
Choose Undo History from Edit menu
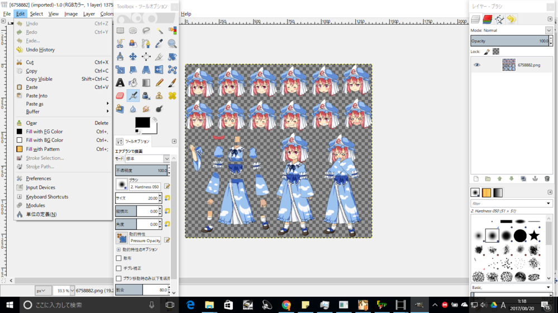coord(40,50)
